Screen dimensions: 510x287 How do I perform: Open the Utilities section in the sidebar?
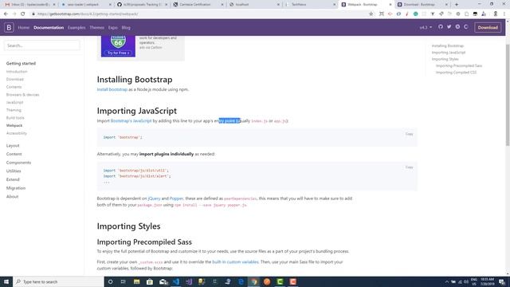(x=14, y=171)
